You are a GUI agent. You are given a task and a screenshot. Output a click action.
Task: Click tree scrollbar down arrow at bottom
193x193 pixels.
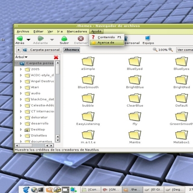click(x=57, y=140)
